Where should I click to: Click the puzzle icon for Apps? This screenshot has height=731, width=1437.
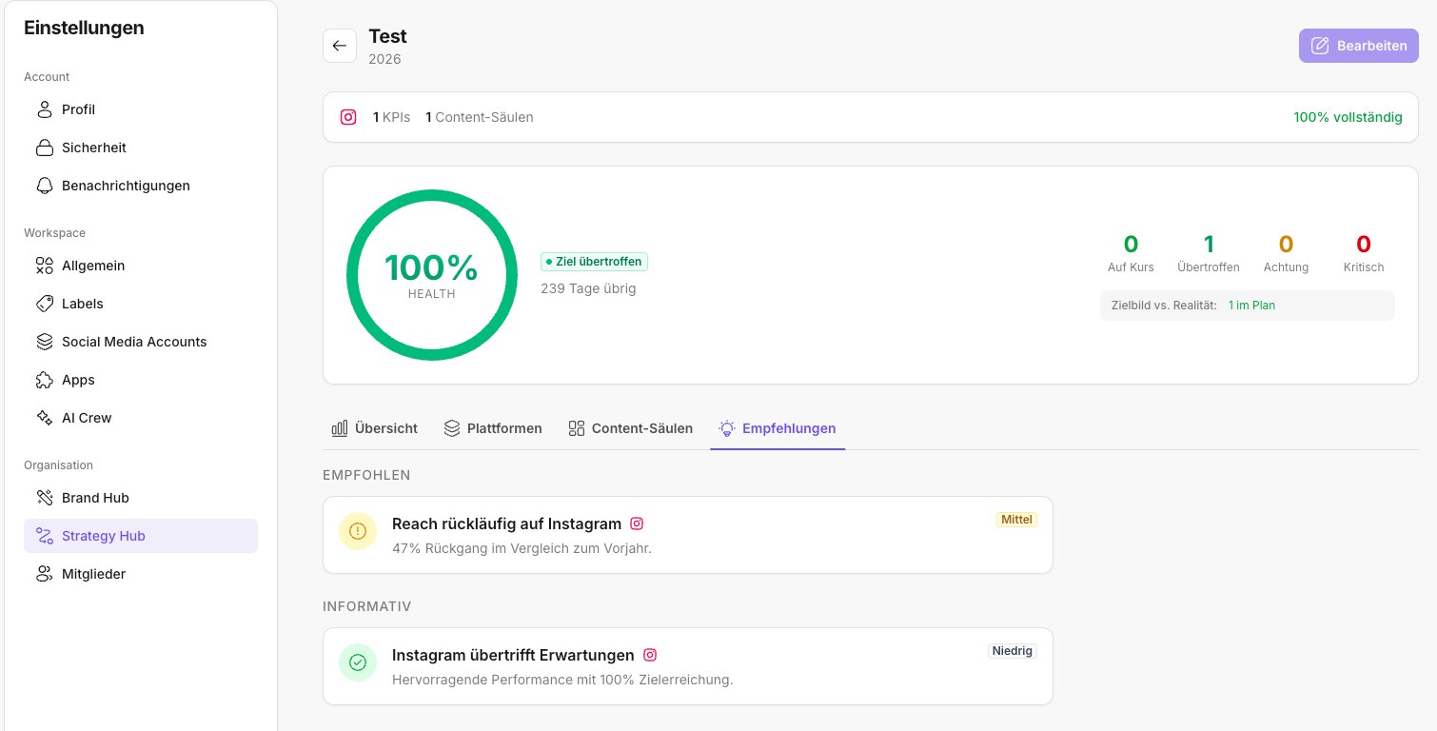tap(45, 380)
